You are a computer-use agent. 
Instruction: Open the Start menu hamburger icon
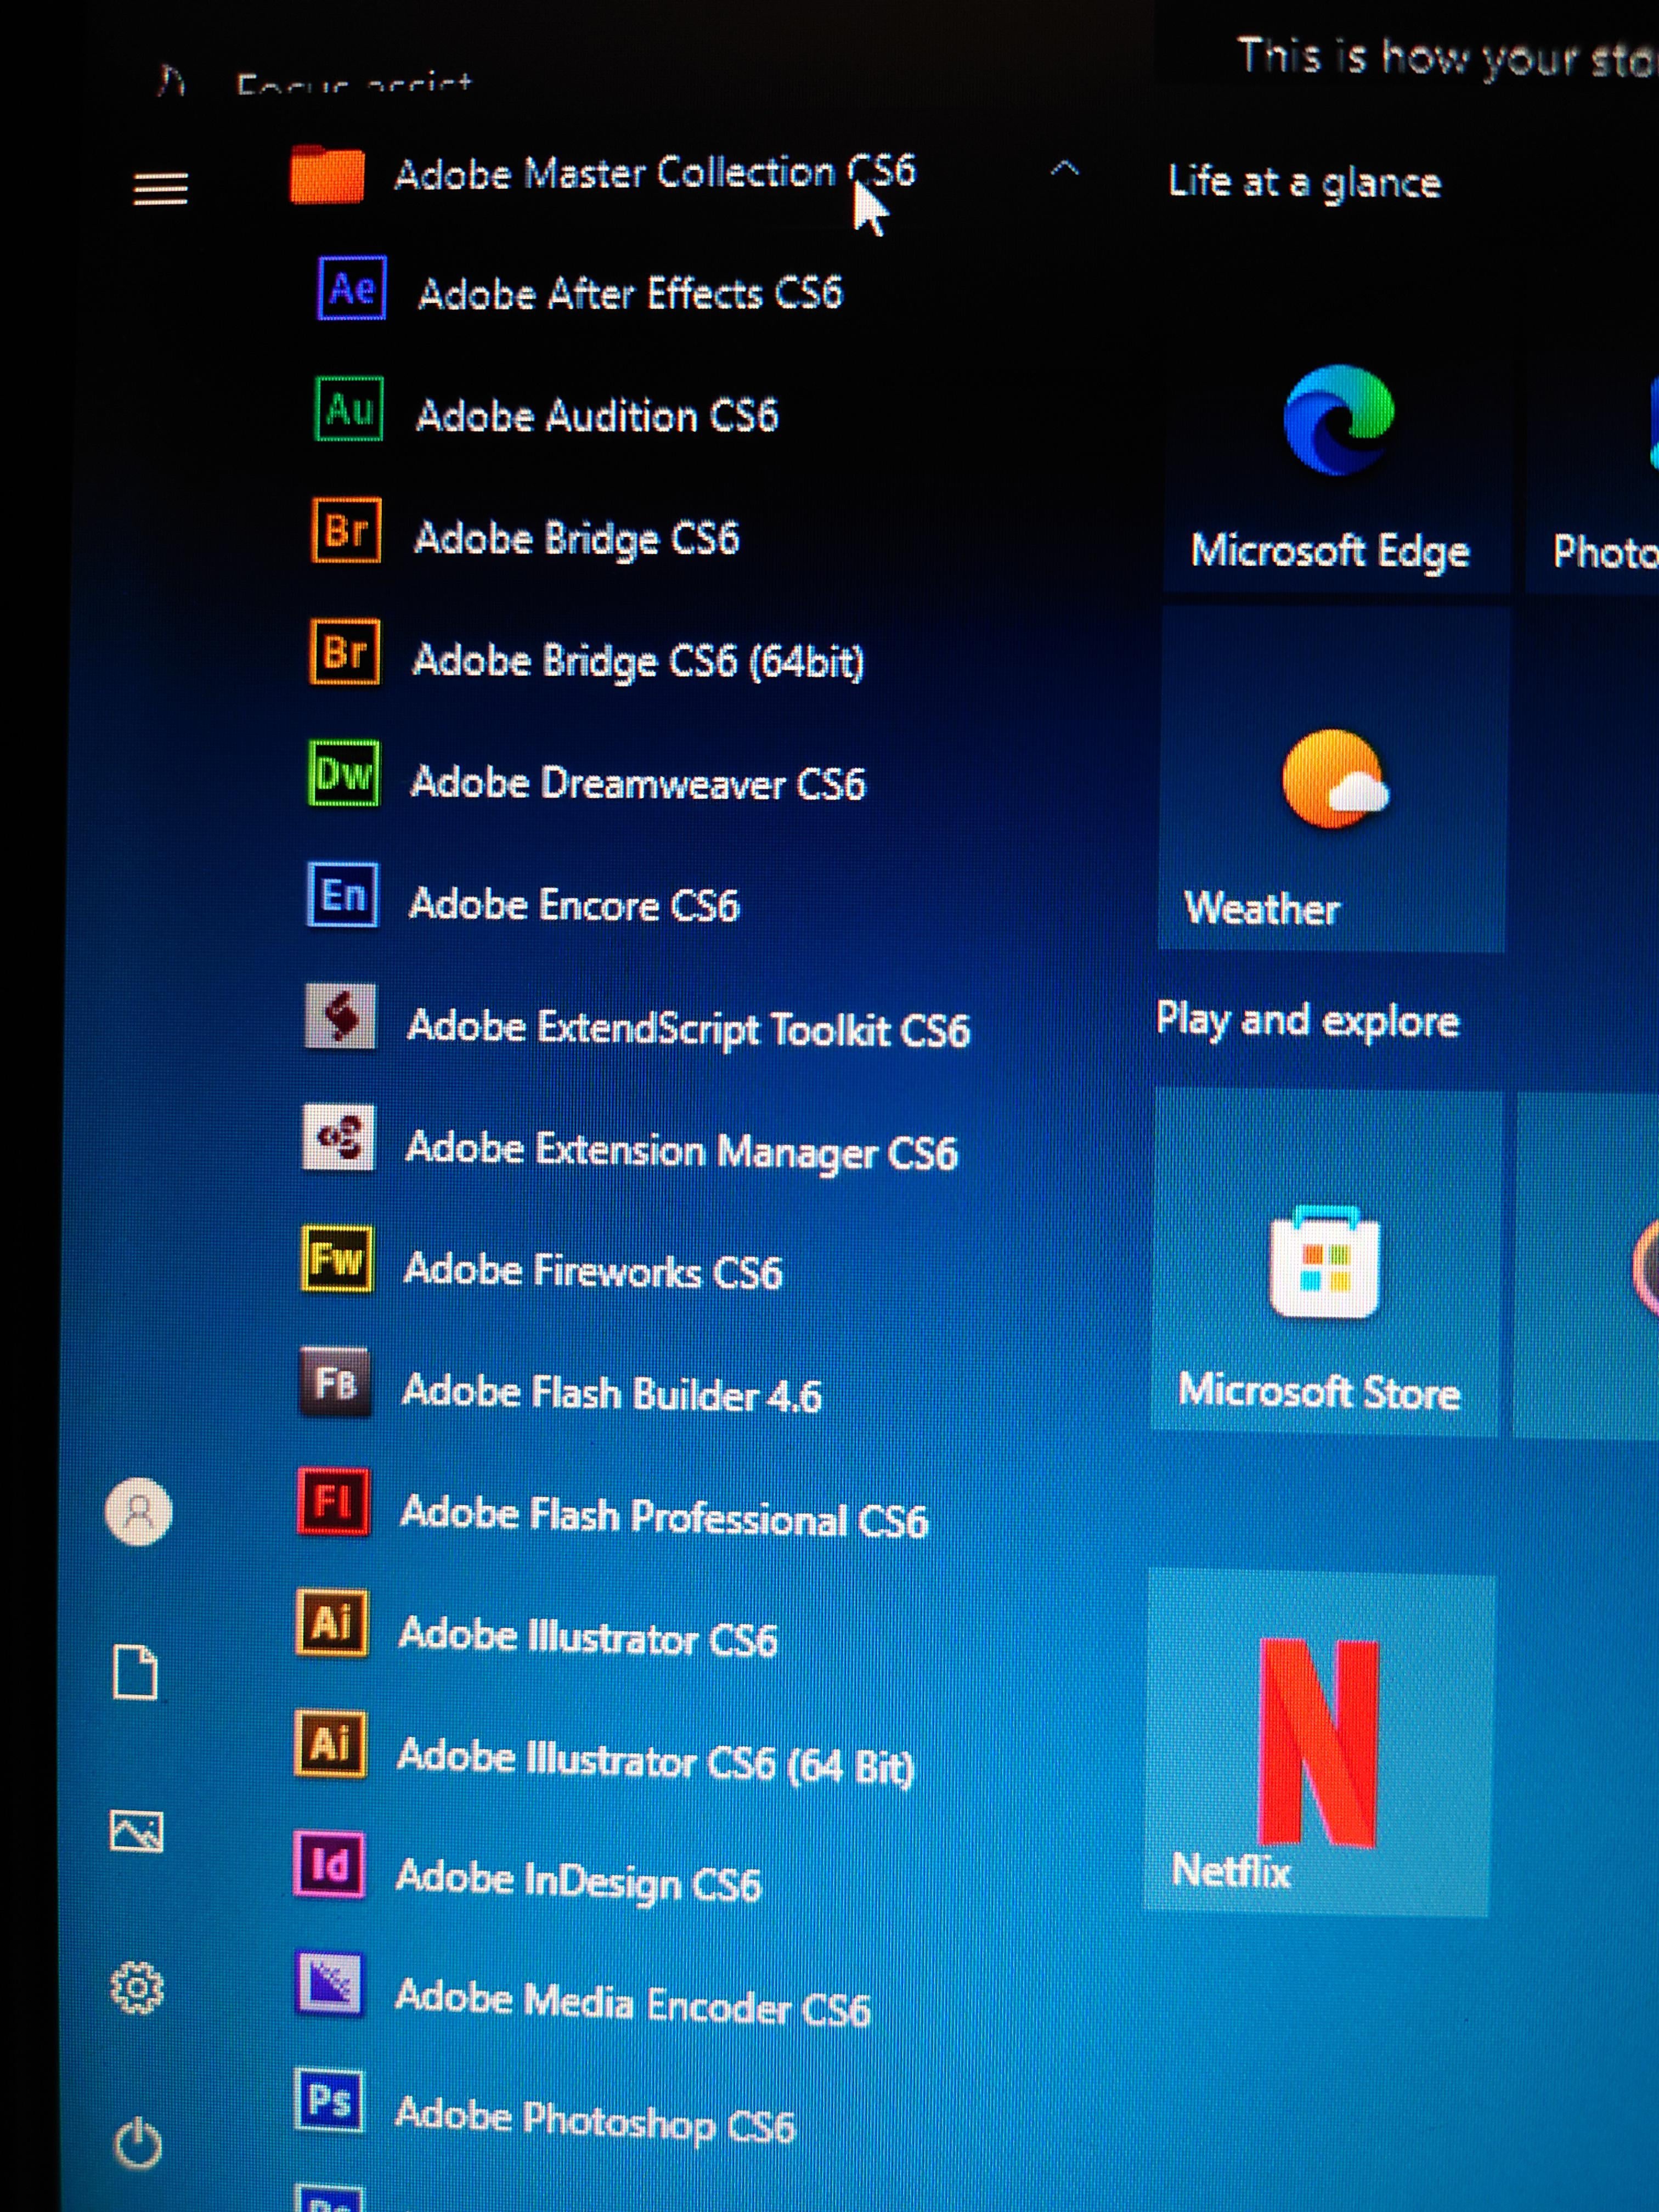160,188
